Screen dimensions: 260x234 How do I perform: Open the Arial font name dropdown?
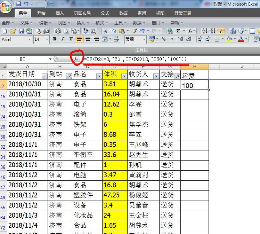coord(30,40)
